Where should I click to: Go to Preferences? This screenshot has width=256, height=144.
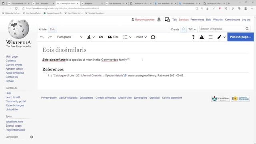tap(197, 20)
